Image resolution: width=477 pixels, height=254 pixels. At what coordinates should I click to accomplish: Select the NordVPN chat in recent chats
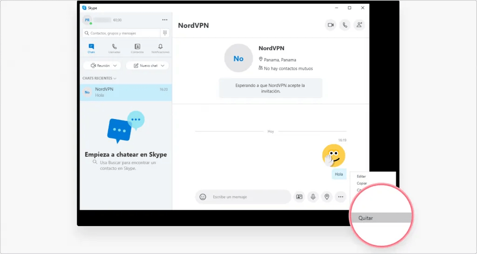click(x=126, y=93)
